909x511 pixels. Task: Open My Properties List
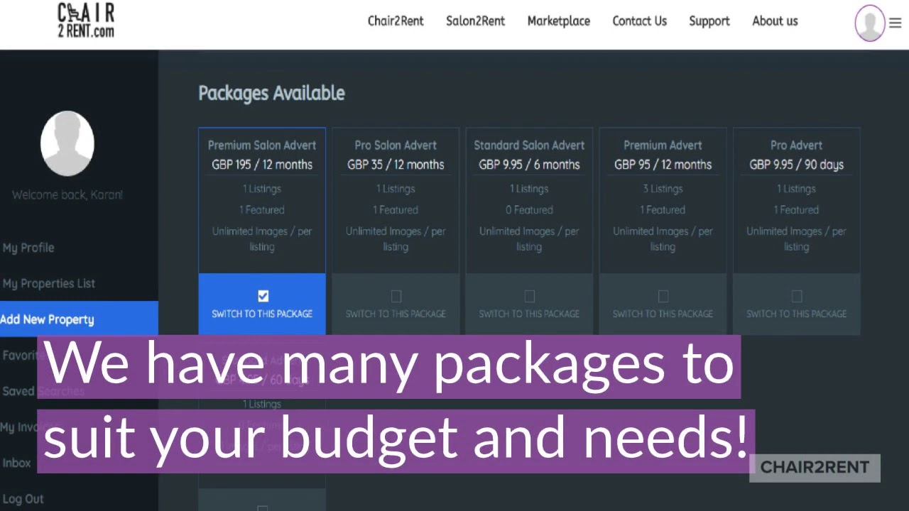[x=48, y=283]
